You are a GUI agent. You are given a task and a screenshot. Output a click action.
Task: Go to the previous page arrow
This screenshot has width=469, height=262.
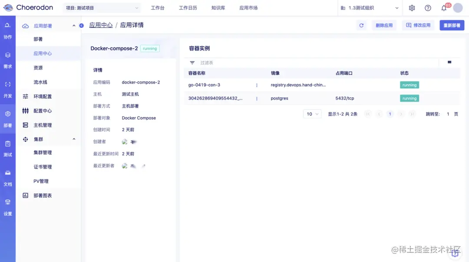click(379, 114)
